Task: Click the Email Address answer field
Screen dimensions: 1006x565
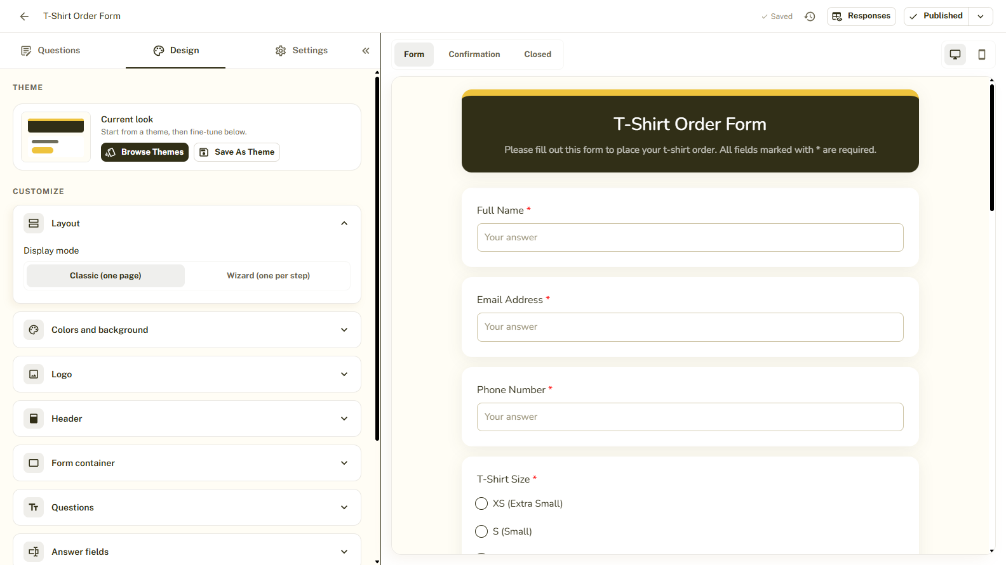Action: [x=690, y=327]
